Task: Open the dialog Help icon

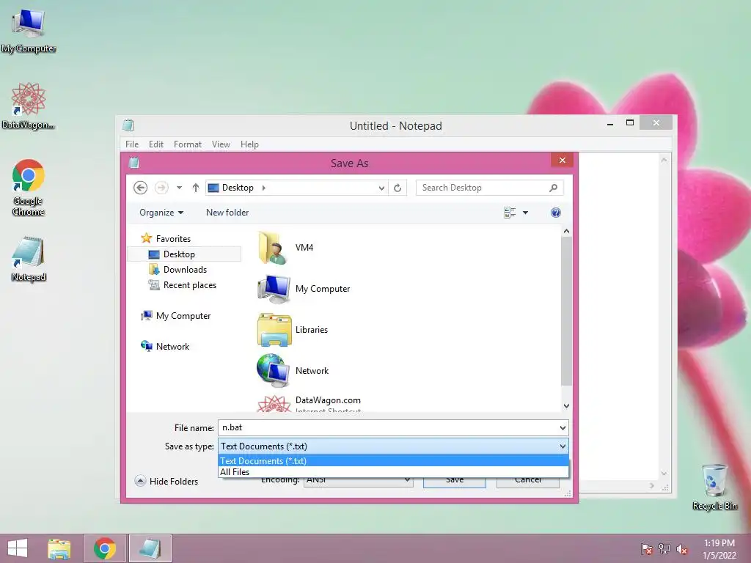Action: (x=556, y=213)
